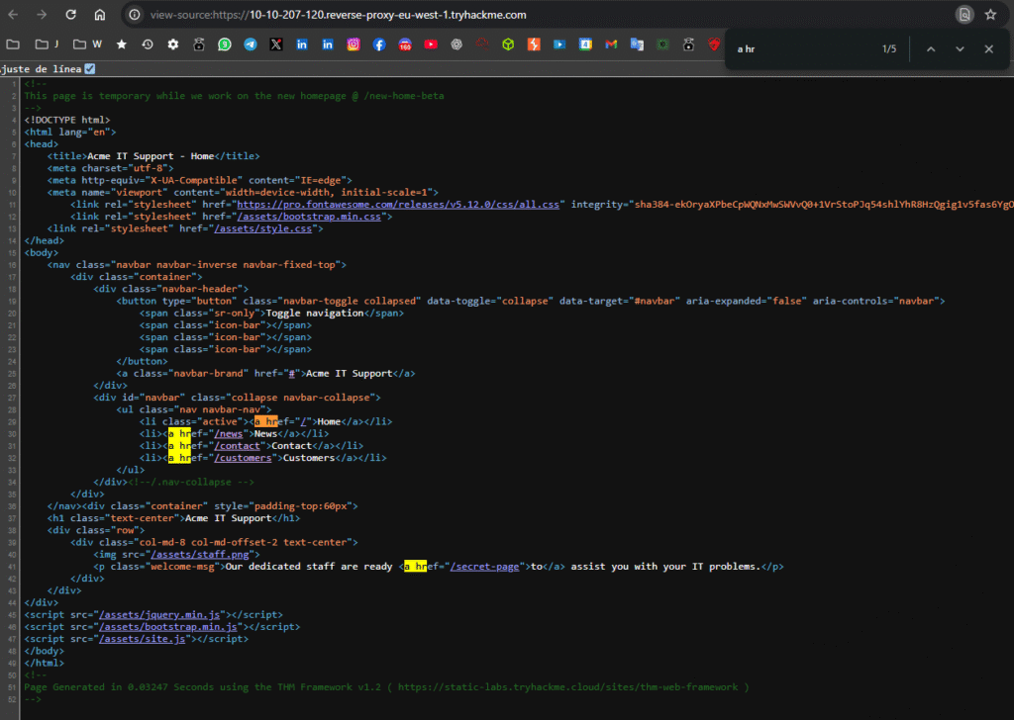Open the J bookmarks folder

click(x=47, y=45)
